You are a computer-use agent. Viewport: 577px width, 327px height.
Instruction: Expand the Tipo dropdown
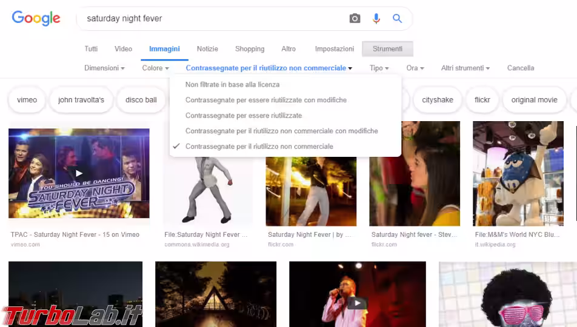379,68
